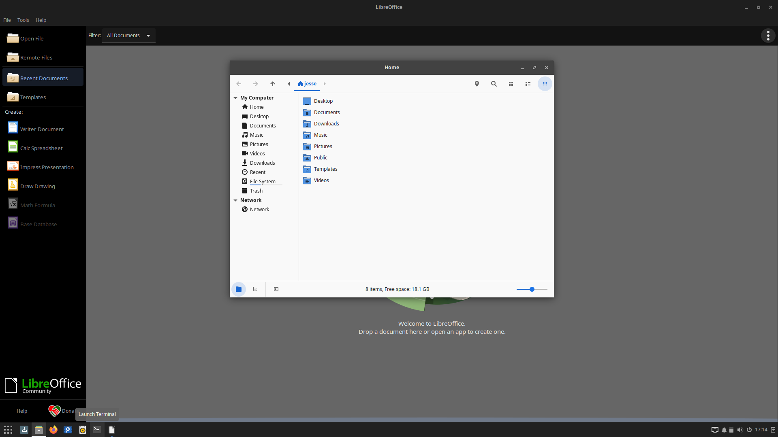
Task: Show tree view in sidebar
Action: click(x=255, y=289)
